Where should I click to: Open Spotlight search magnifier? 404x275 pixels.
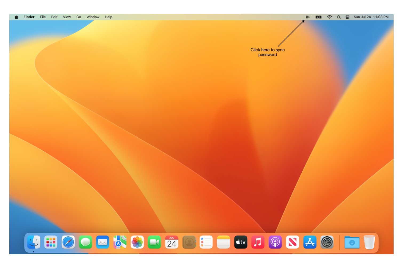(x=339, y=17)
